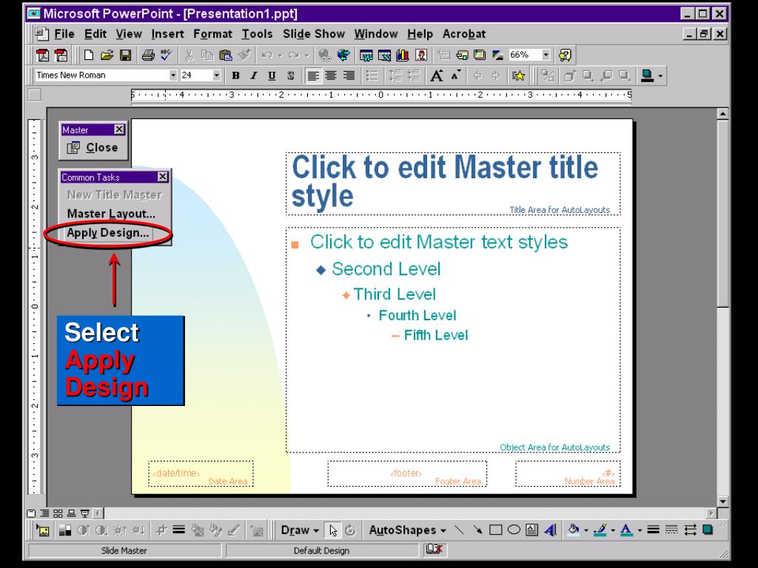758x568 pixels.
Task: Insert a Microsoft Word table icon
Action: (366, 55)
